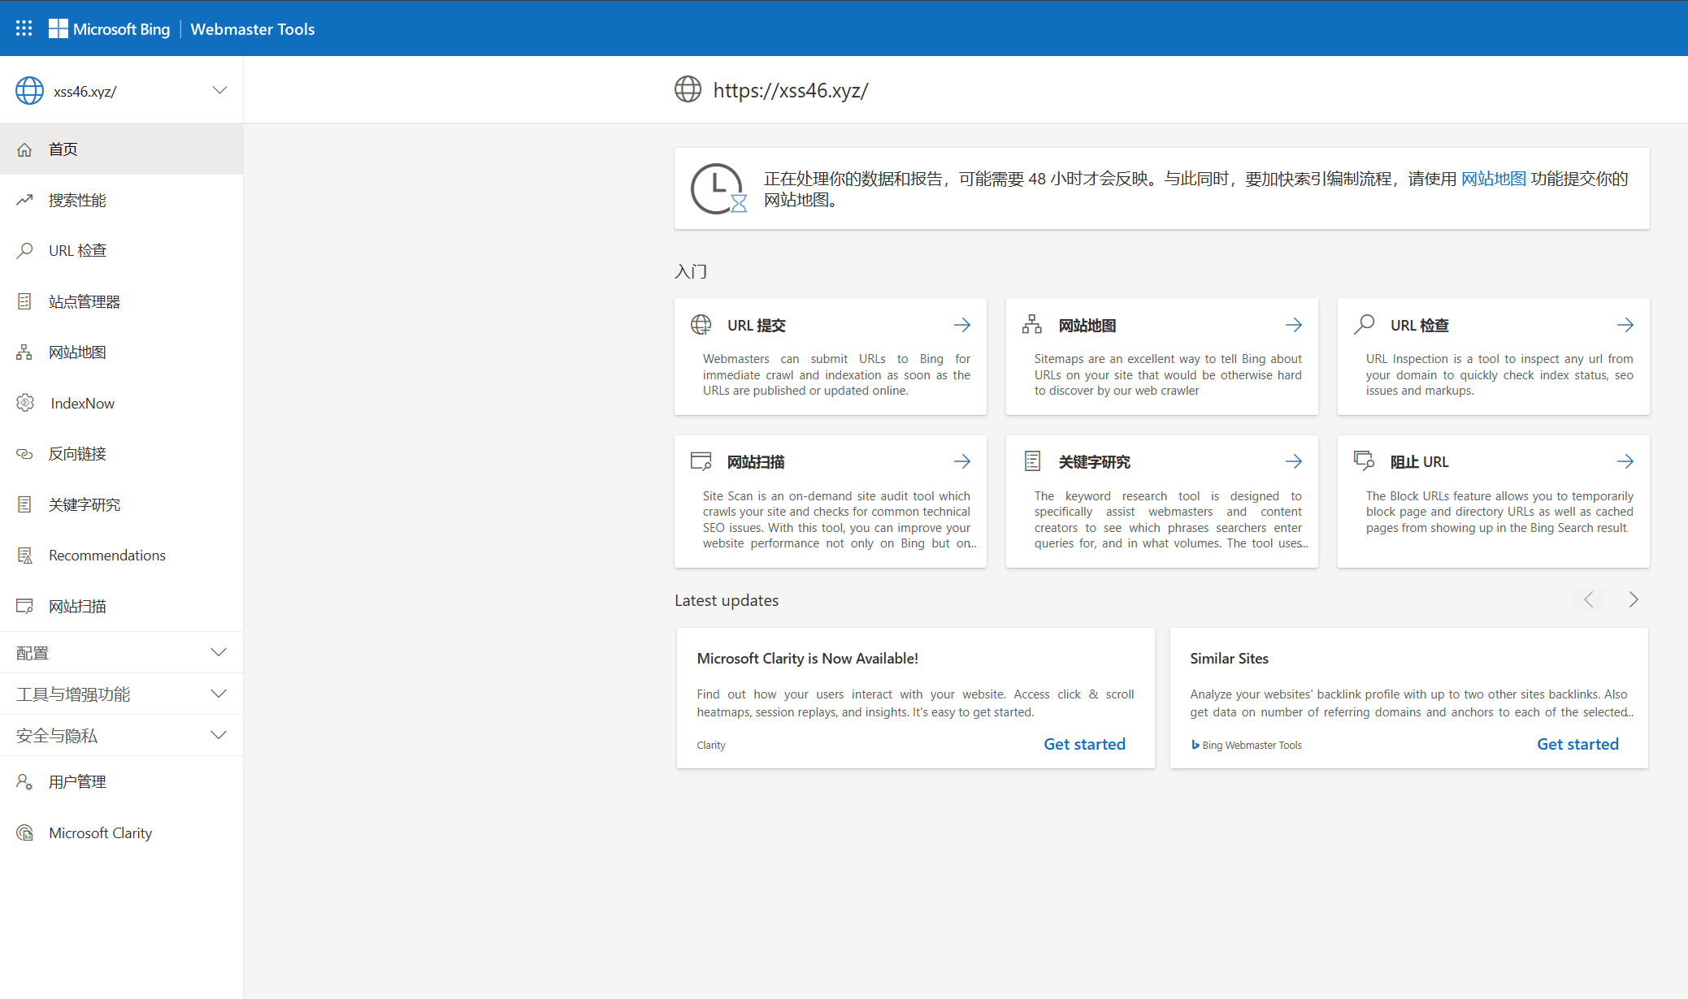
Task: Click the globe icon on URL 提交 card
Action: tap(701, 325)
